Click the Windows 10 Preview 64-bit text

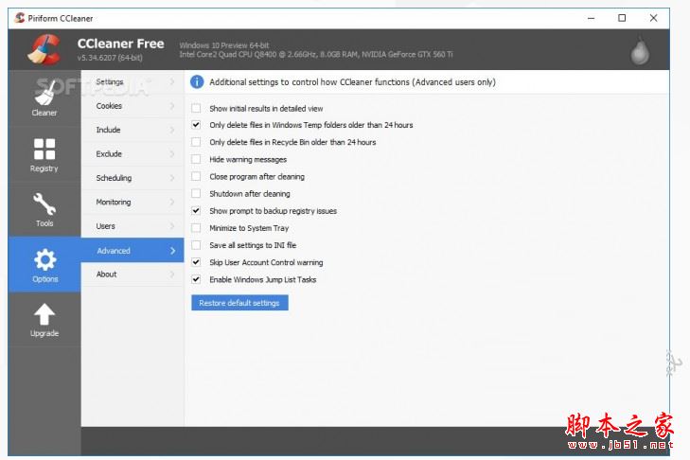pos(224,45)
